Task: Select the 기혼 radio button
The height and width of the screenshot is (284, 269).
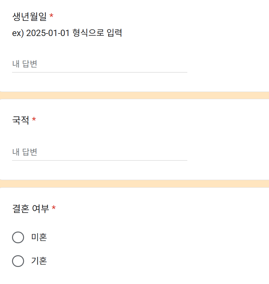Action: click(x=18, y=261)
